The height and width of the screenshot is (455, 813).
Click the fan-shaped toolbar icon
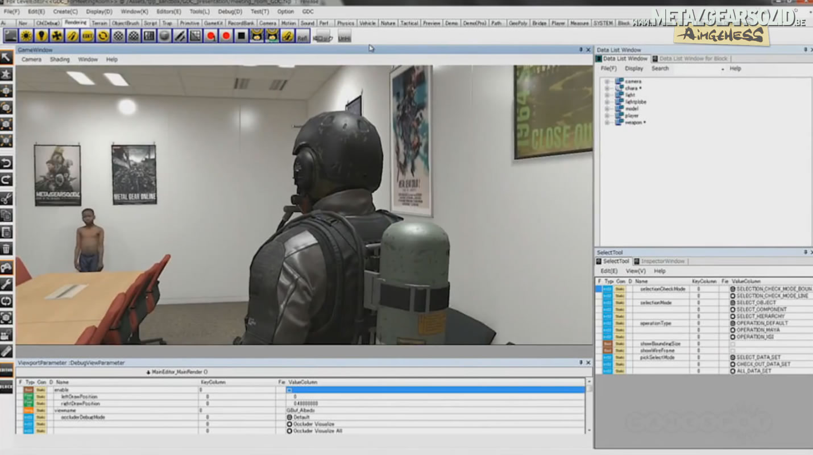click(x=56, y=36)
